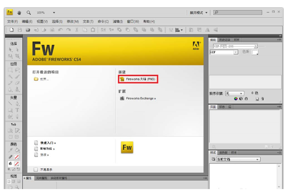
Task: Select the Eyedropper tool under 颜色
Action: coord(10,150)
